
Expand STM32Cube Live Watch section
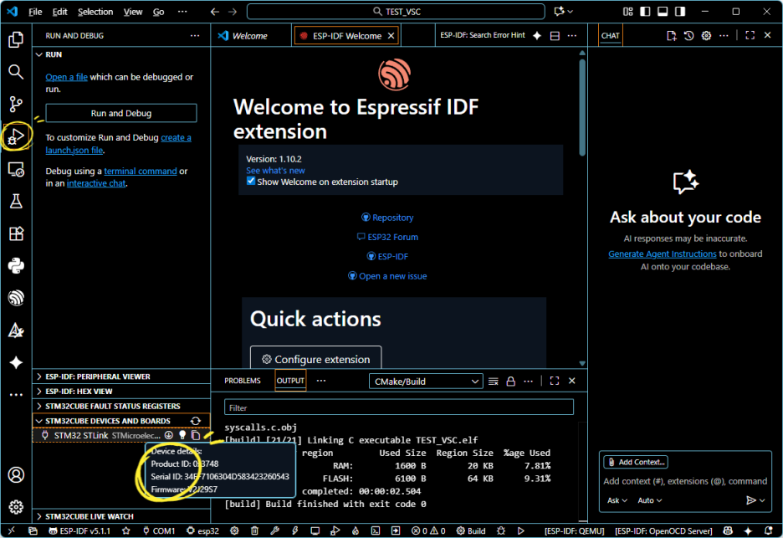(x=121, y=516)
